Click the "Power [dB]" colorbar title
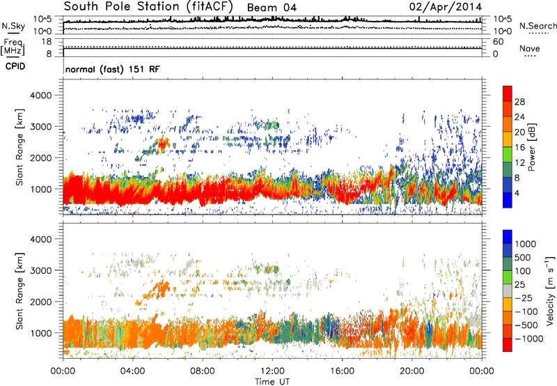Image resolution: width=557 pixels, height=386 pixels. (x=532, y=147)
